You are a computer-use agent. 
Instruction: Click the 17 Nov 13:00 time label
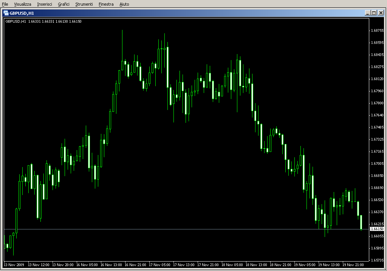pos(185,265)
